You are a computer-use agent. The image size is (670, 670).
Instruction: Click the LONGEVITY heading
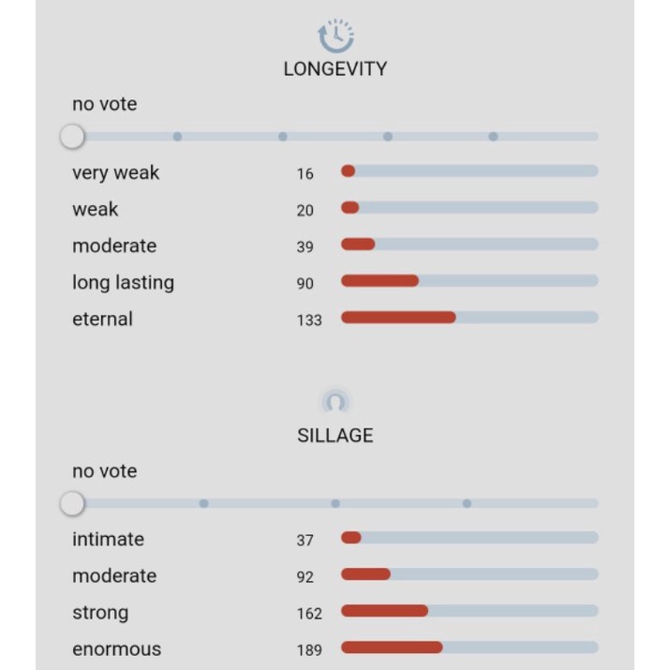click(335, 68)
